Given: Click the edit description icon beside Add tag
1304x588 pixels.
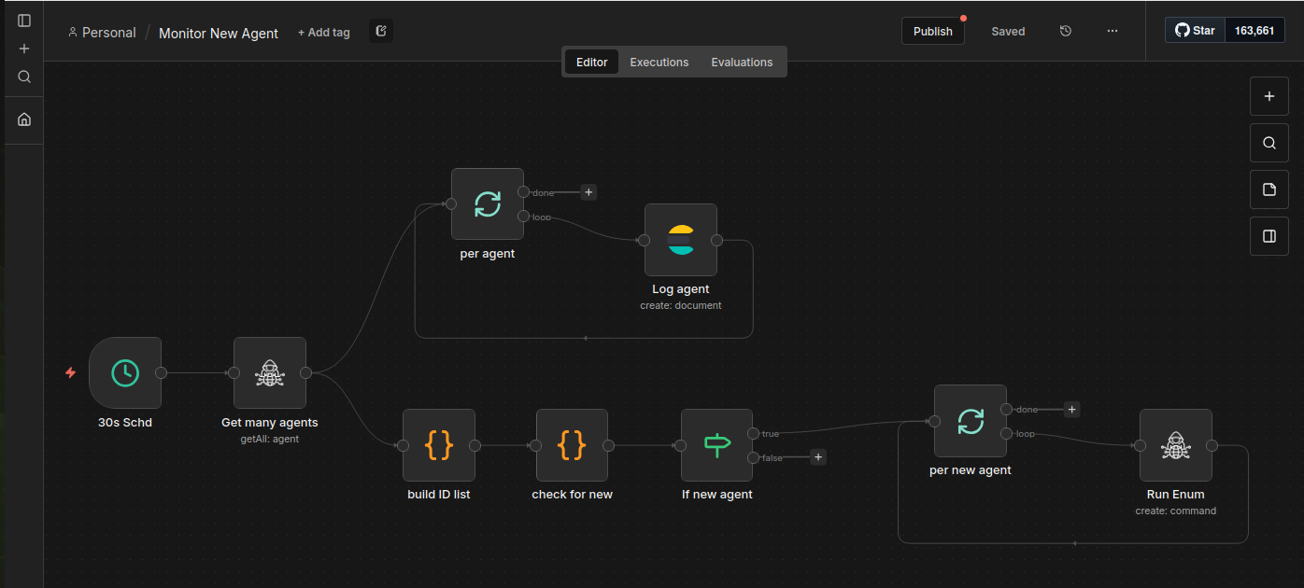Looking at the screenshot, I should coord(381,32).
